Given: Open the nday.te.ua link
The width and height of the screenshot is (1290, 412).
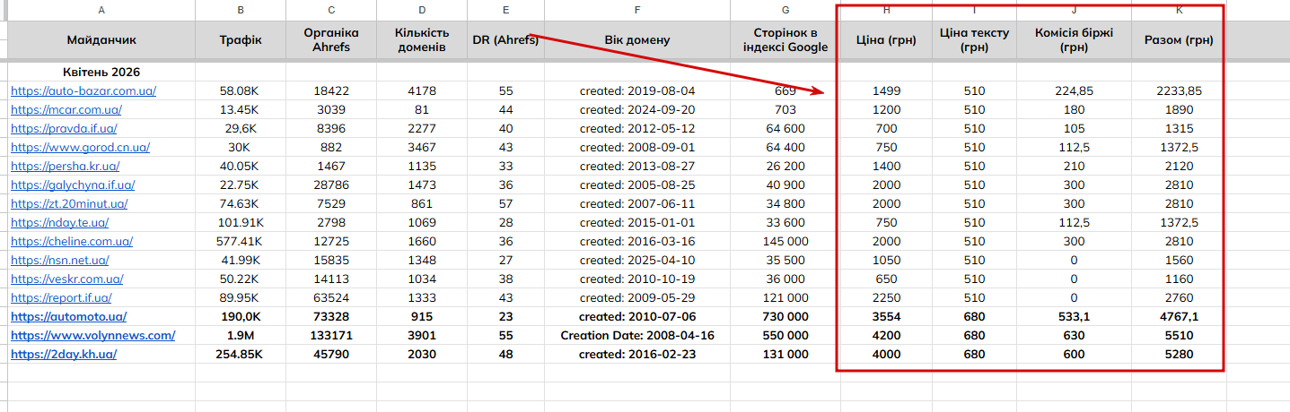Looking at the screenshot, I should tap(59, 223).
